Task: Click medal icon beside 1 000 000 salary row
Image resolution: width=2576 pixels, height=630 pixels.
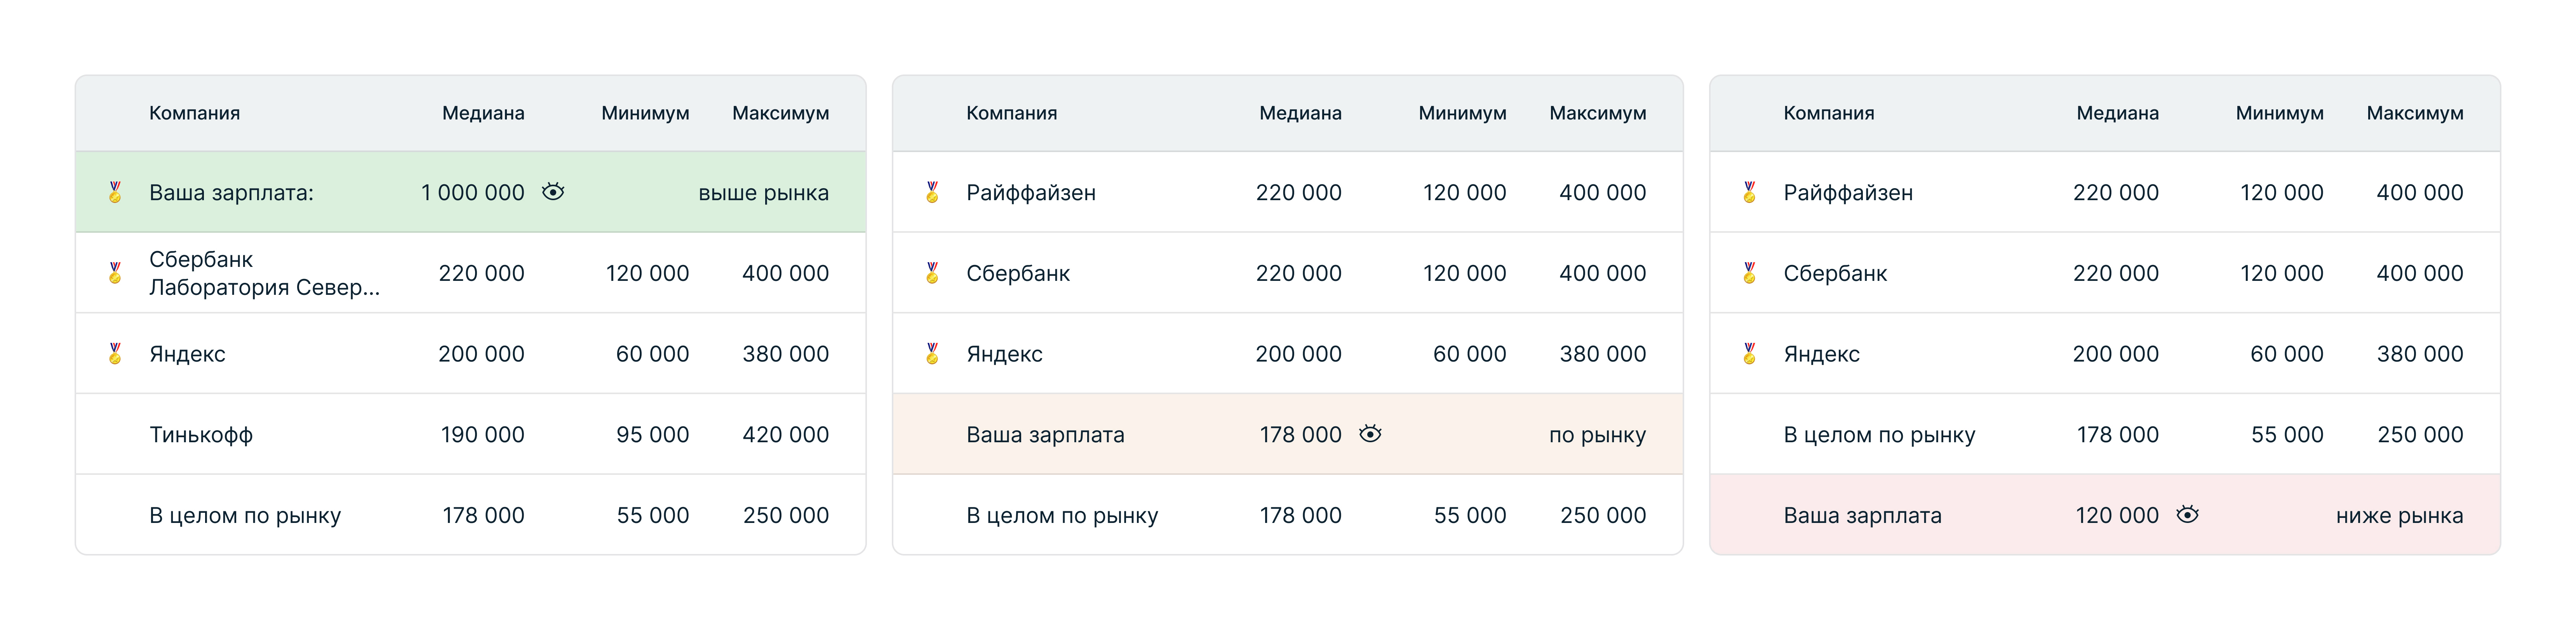Action: tap(115, 192)
